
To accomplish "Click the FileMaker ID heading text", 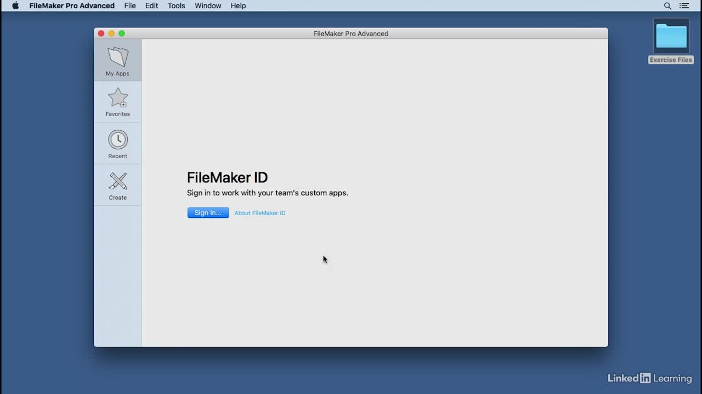I will click(227, 177).
